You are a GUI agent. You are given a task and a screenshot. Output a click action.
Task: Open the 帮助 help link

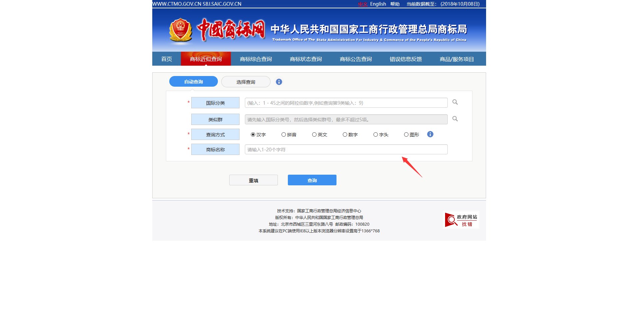click(x=395, y=4)
